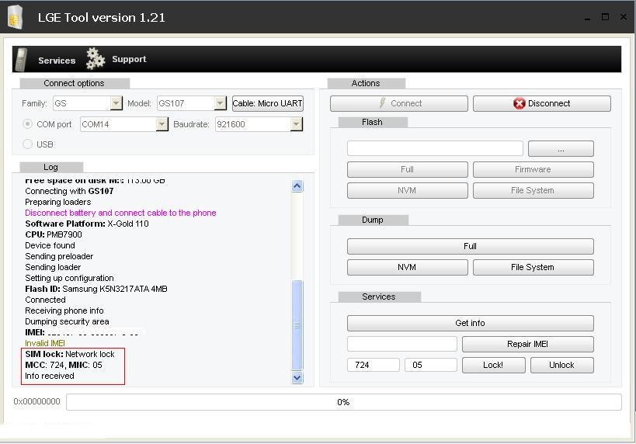Screen dimensions: 636x444
Task: Click the Unlock button
Action: [561, 365]
